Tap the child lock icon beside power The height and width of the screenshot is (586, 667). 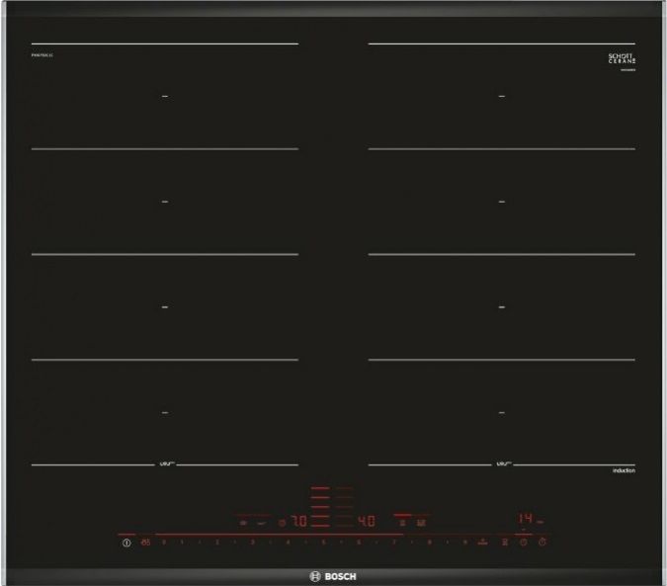pos(146,543)
